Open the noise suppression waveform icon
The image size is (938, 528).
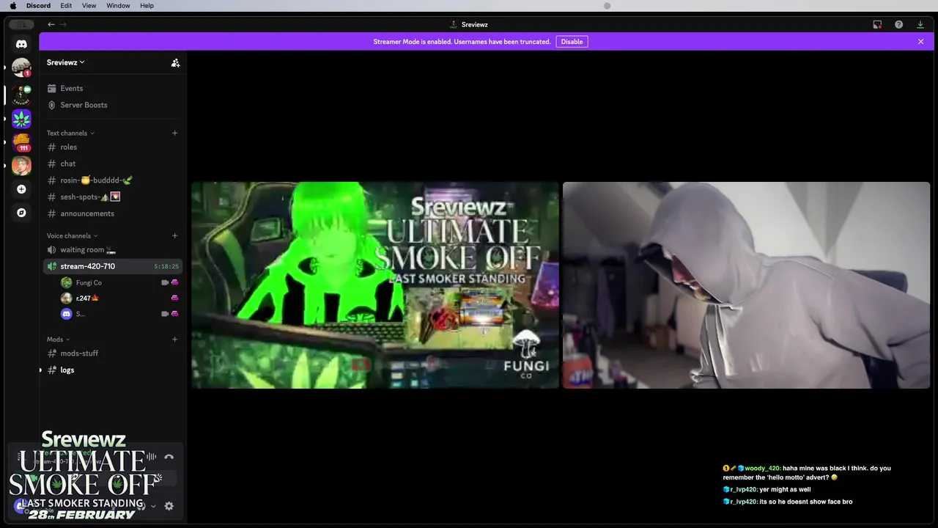click(151, 457)
